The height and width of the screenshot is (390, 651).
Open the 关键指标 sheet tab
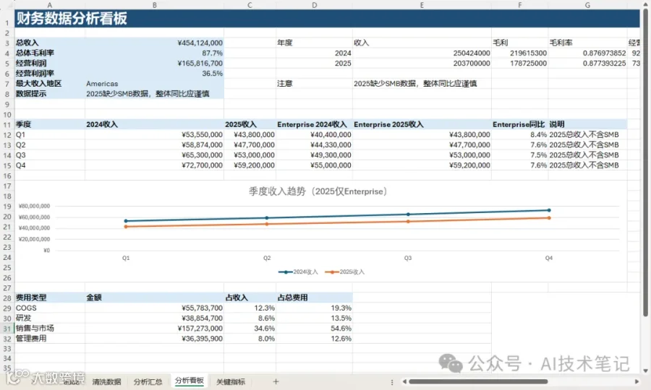pyautogui.click(x=231, y=382)
